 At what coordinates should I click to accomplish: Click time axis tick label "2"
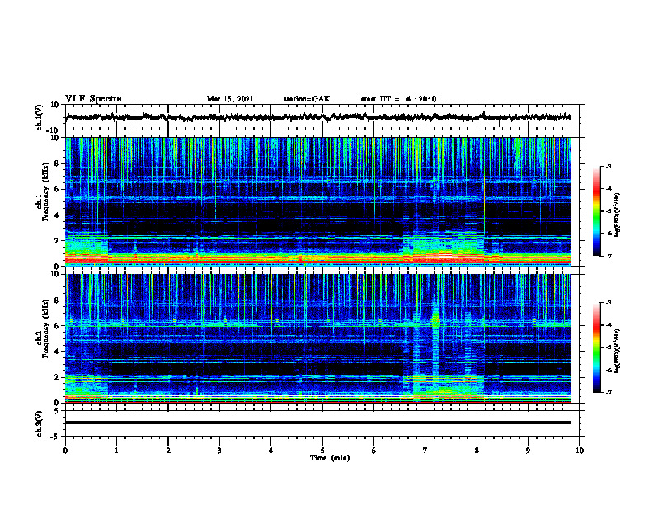pyautogui.click(x=168, y=451)
